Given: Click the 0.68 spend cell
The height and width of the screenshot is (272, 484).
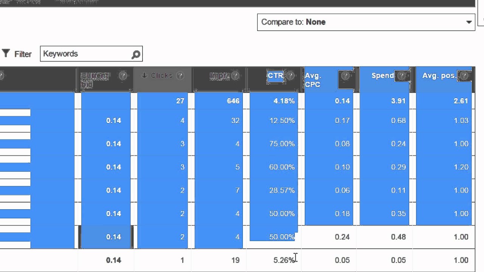Looking at the screenshot, I should (x=398, y=121).
